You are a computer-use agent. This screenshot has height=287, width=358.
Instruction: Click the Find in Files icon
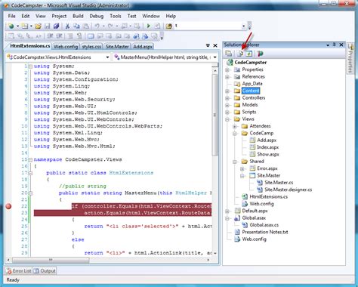[168, 26]
